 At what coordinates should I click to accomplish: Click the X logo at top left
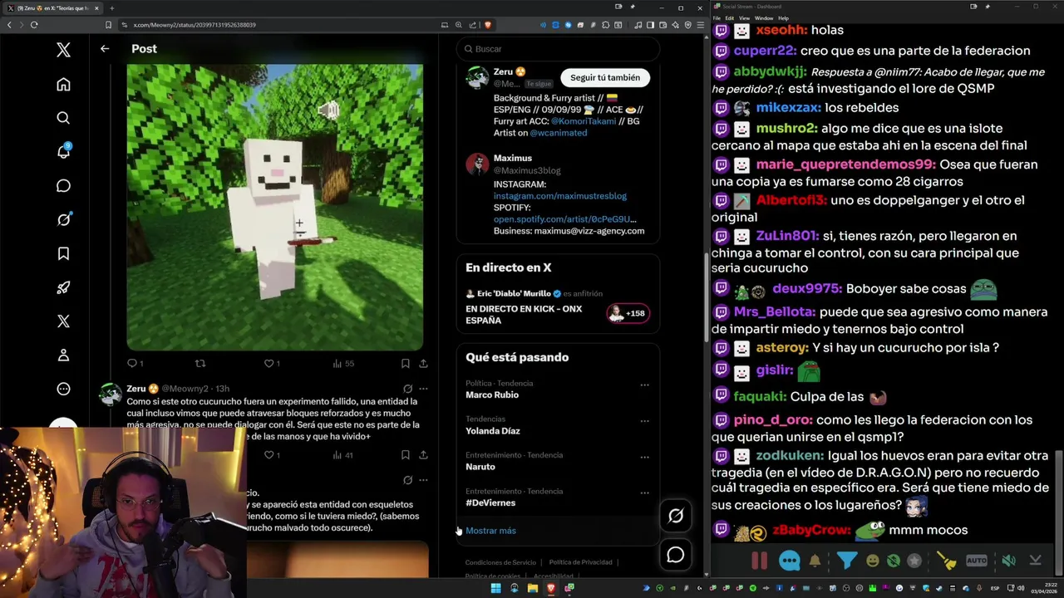coord(63,50)
